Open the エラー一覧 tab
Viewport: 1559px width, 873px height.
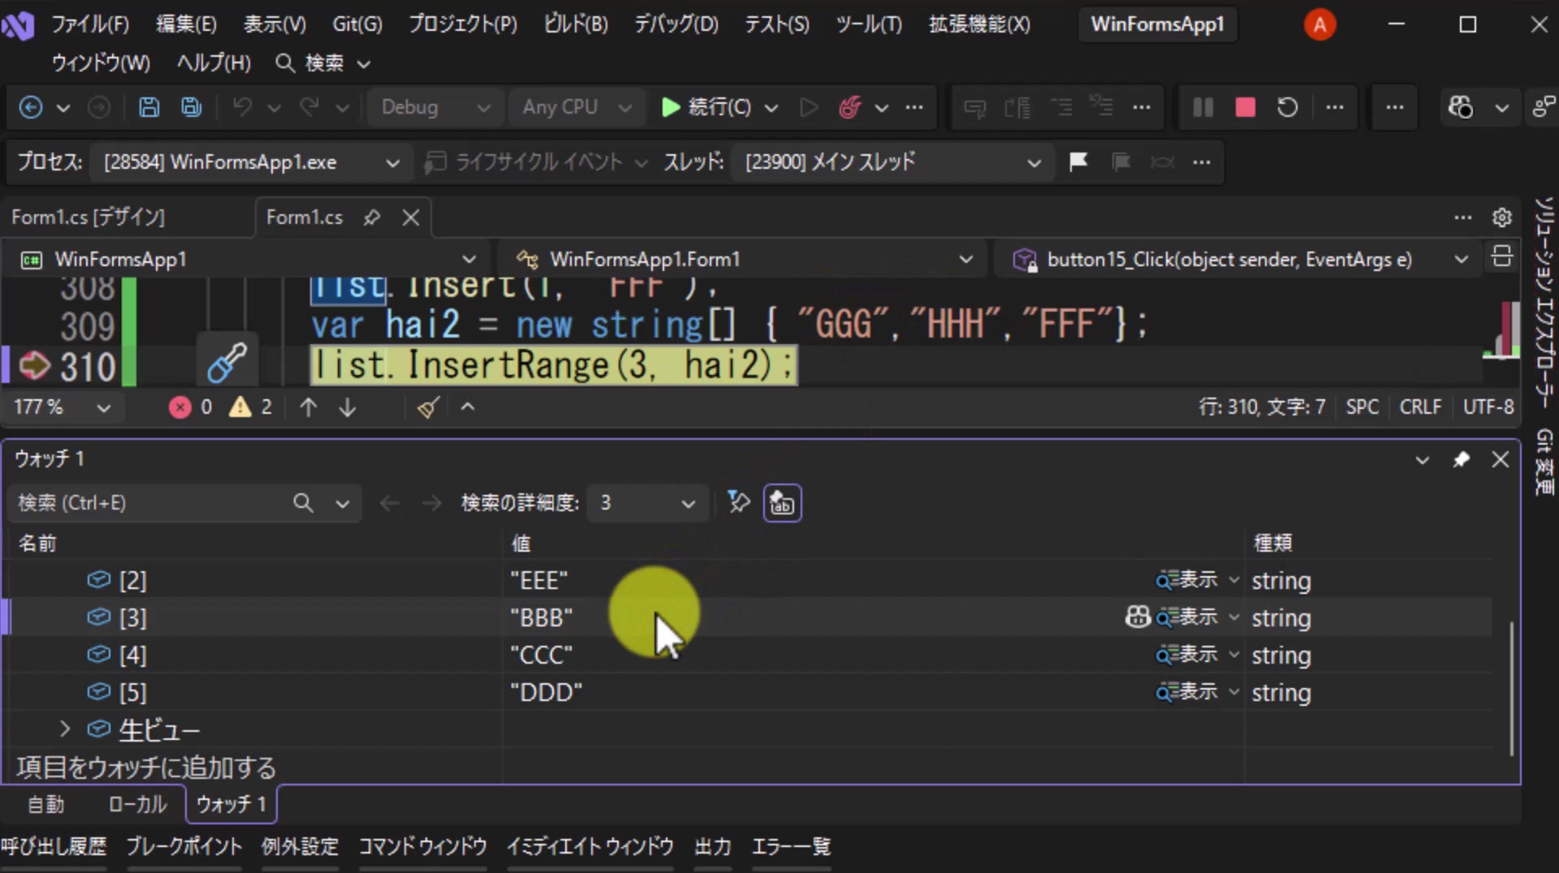pyautogui.click(x=791, y=847)
